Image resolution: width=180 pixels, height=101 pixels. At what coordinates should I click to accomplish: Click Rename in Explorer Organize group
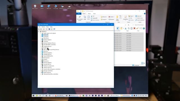pos(111,19)
